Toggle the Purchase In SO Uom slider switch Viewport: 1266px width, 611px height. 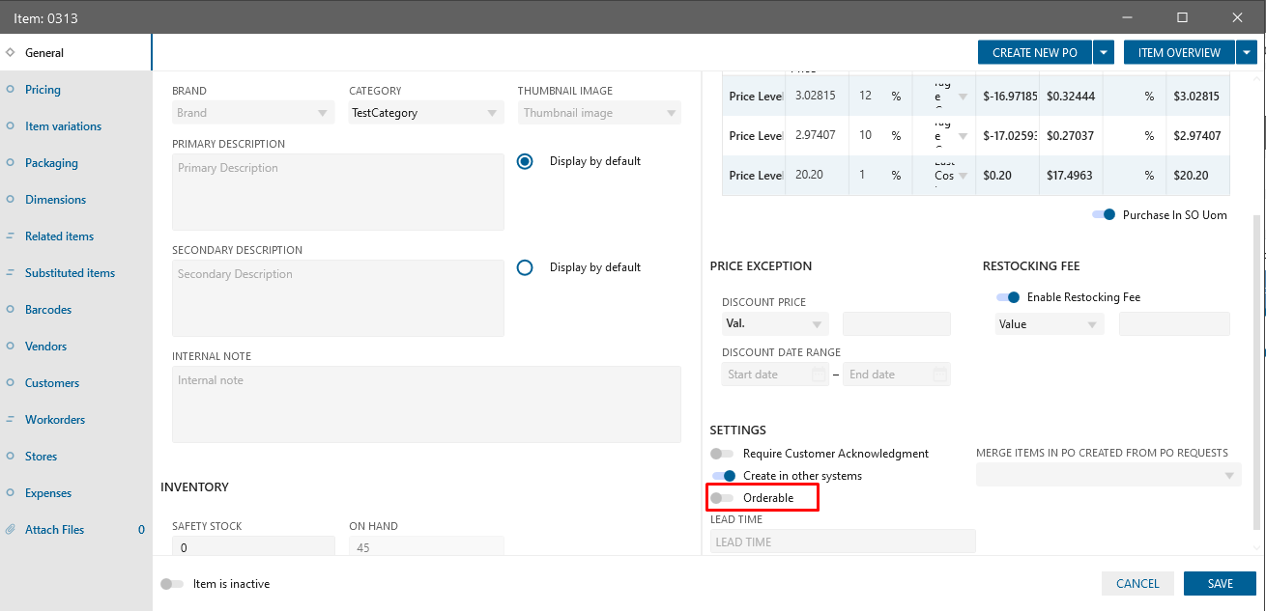pyautogui.click(x=1104, y=214)
